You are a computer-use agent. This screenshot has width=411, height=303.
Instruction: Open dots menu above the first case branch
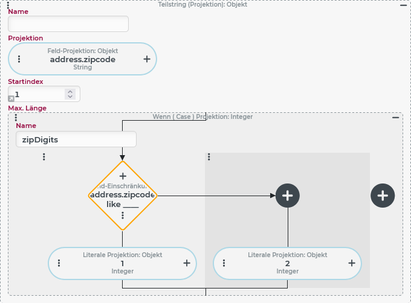coord(44,157)
